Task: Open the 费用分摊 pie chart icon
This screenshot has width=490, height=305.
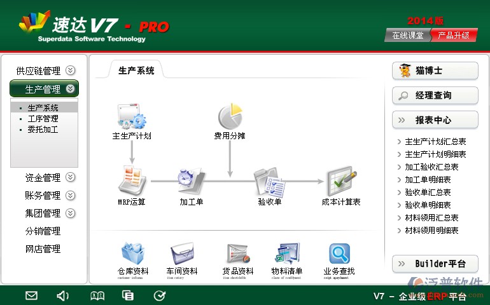Action: pyautogui.click(x=230, y=116)
